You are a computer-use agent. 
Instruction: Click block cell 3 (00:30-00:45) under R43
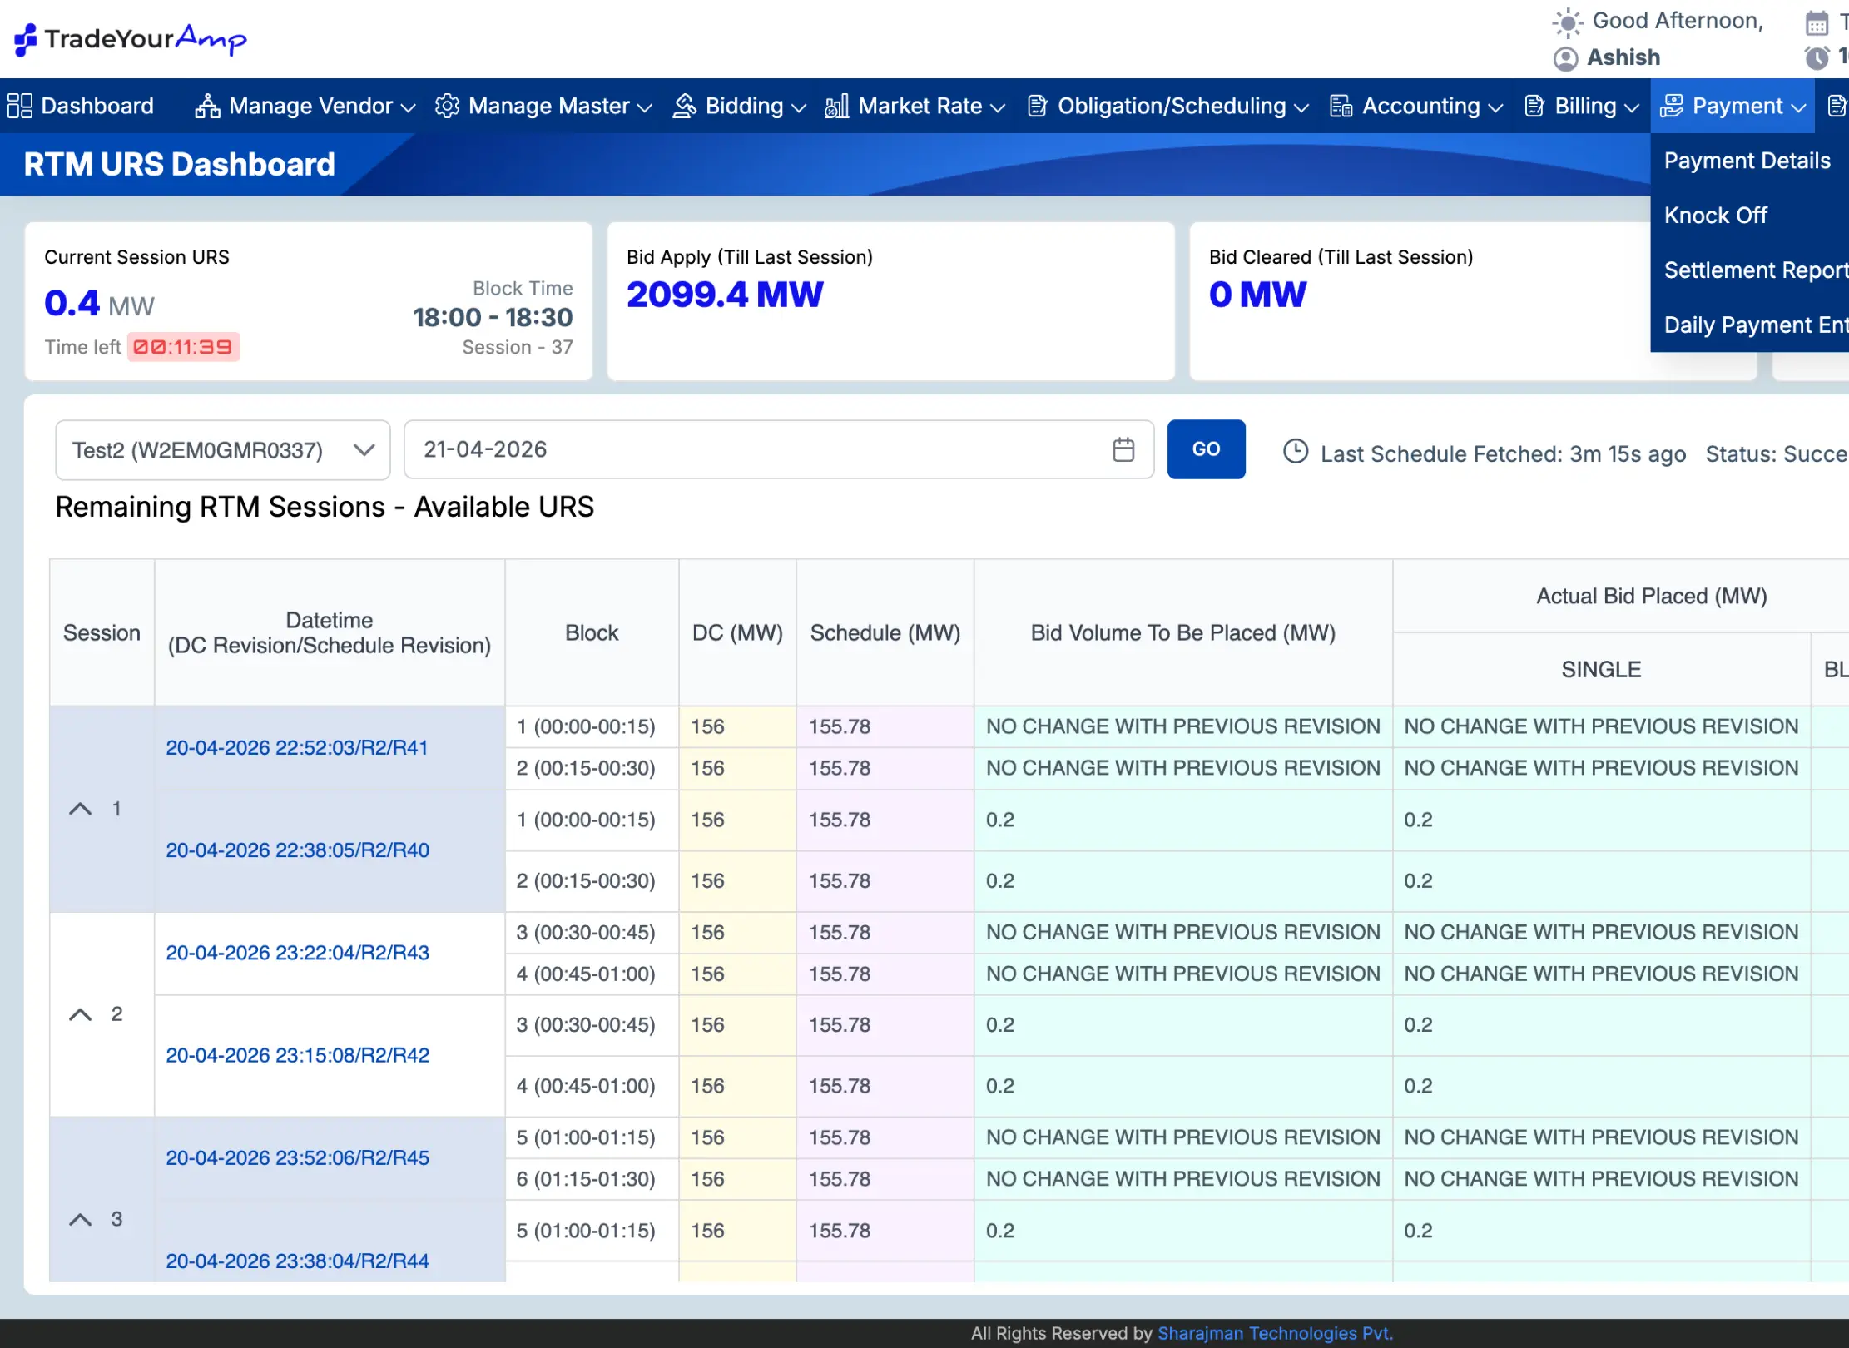(592, 932)
